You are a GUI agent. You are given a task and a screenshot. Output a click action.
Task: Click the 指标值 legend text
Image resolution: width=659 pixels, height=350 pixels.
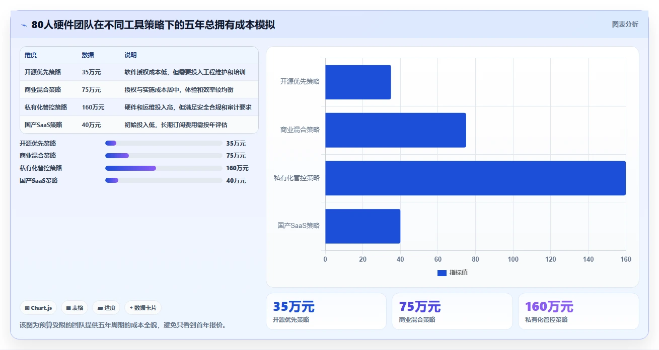[x=459, y=273]
